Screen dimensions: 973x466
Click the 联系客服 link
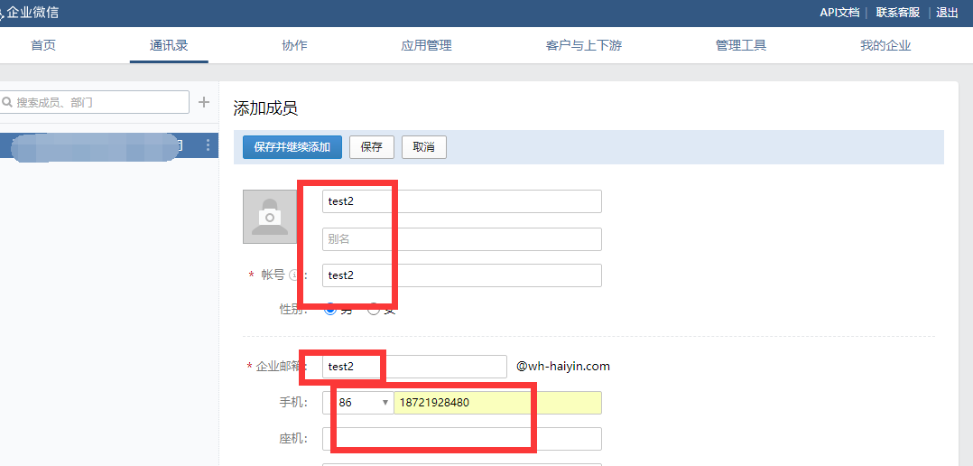tap(897, 13)
